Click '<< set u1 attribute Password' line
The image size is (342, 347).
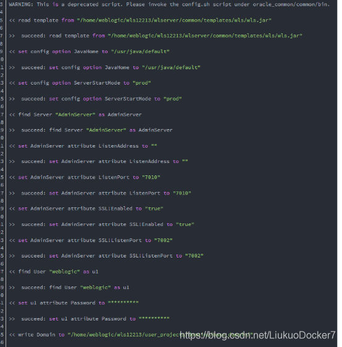point(74,303)
